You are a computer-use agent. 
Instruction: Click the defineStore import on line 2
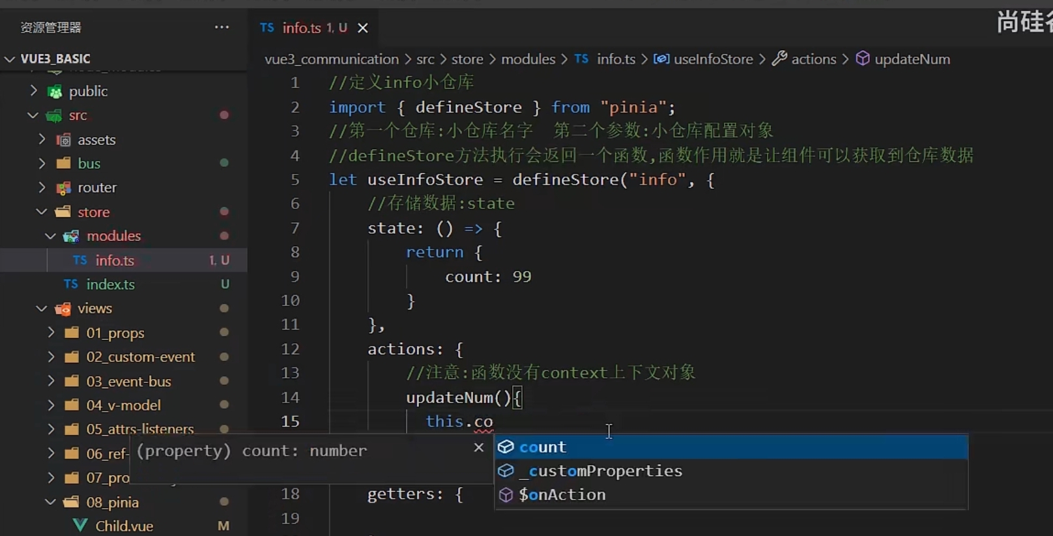click(x=469, y=107)
